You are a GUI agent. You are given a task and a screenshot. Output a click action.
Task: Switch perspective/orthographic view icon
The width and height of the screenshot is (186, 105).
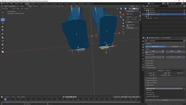(x=123, y=29)
